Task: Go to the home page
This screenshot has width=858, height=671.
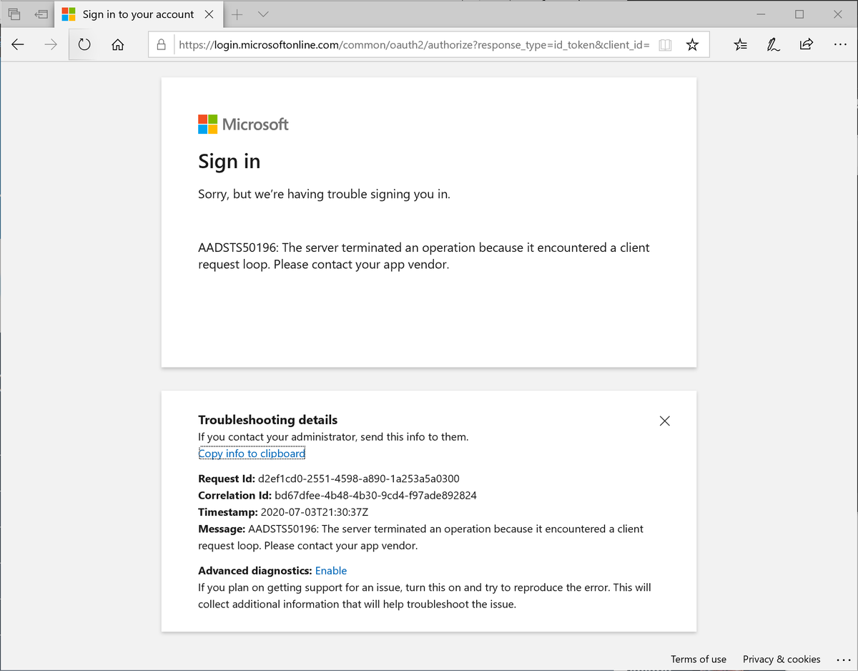Action: (118, 44)
